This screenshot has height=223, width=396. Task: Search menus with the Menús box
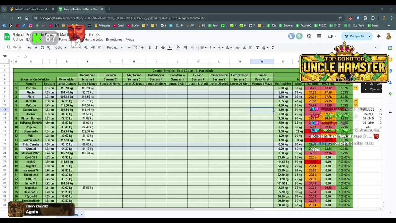click(x=15, y=48)
